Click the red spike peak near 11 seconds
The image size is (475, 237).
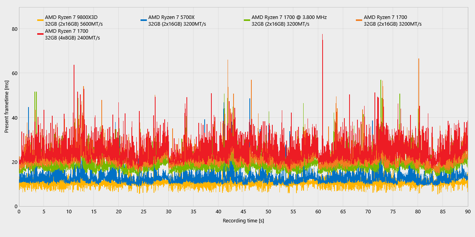(x=74, y=66)
